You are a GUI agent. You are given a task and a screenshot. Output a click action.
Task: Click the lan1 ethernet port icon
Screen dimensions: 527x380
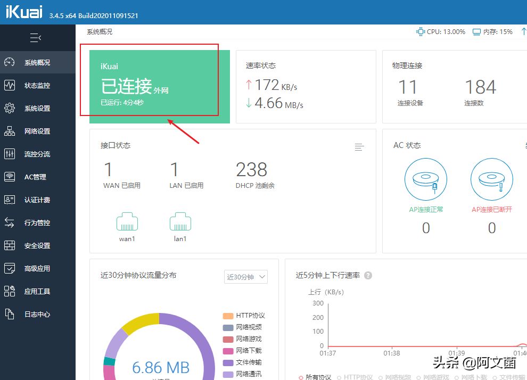[x=180, y=221]
